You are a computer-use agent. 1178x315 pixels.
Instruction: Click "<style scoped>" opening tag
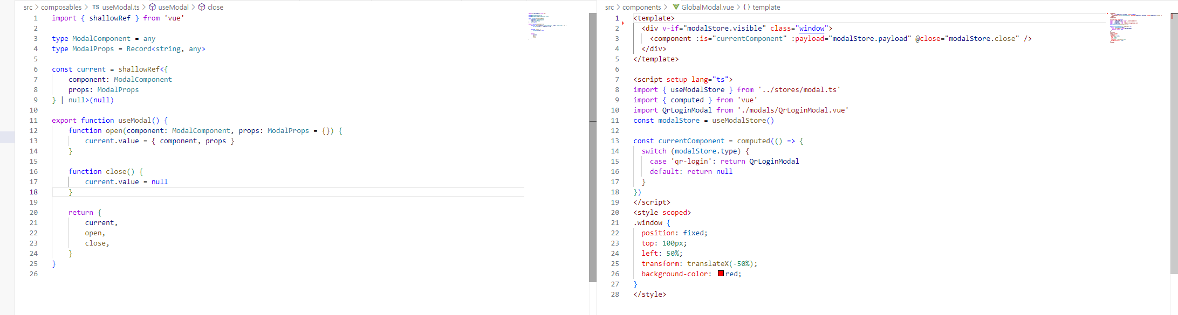pos(662,212)
